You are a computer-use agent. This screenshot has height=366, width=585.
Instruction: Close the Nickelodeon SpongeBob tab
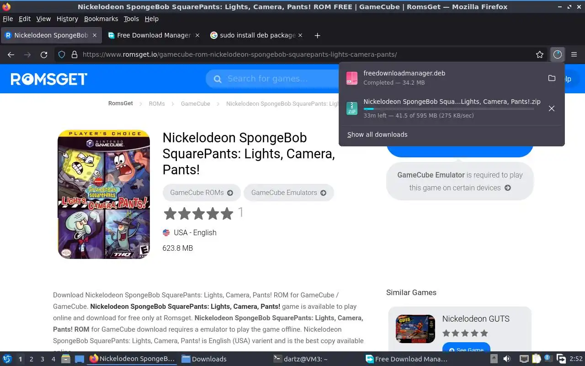click(x=95, y=35)
